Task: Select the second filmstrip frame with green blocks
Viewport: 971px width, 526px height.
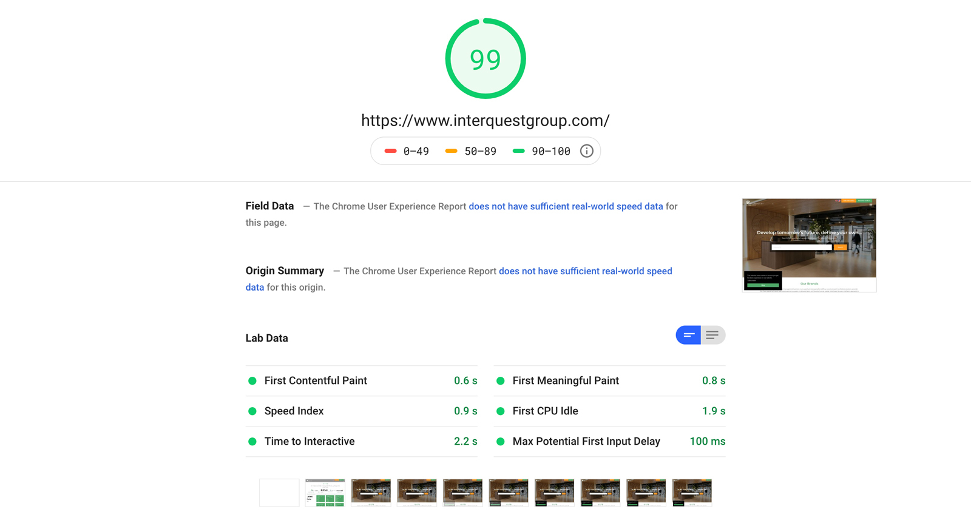Action: click(x=325, y=493)
